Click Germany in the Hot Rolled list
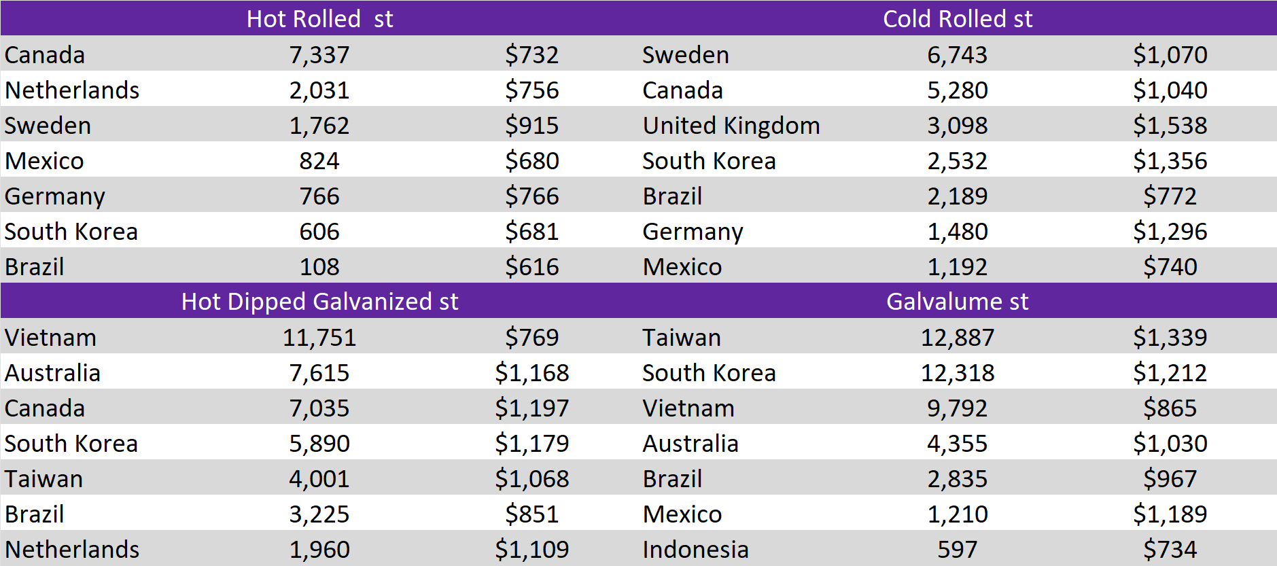 55,196
